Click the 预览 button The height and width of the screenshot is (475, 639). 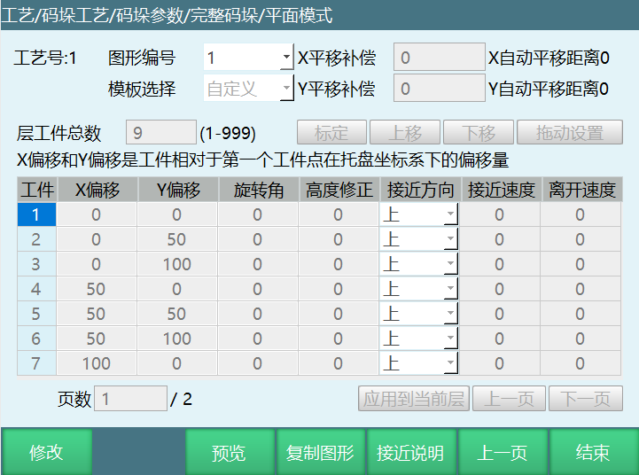pos(228,452)
